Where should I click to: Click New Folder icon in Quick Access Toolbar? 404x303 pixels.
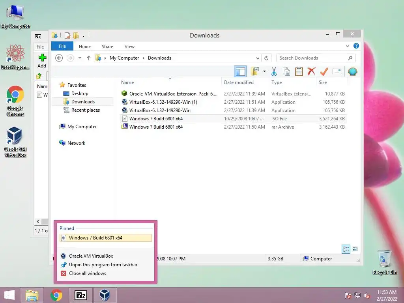76,35
